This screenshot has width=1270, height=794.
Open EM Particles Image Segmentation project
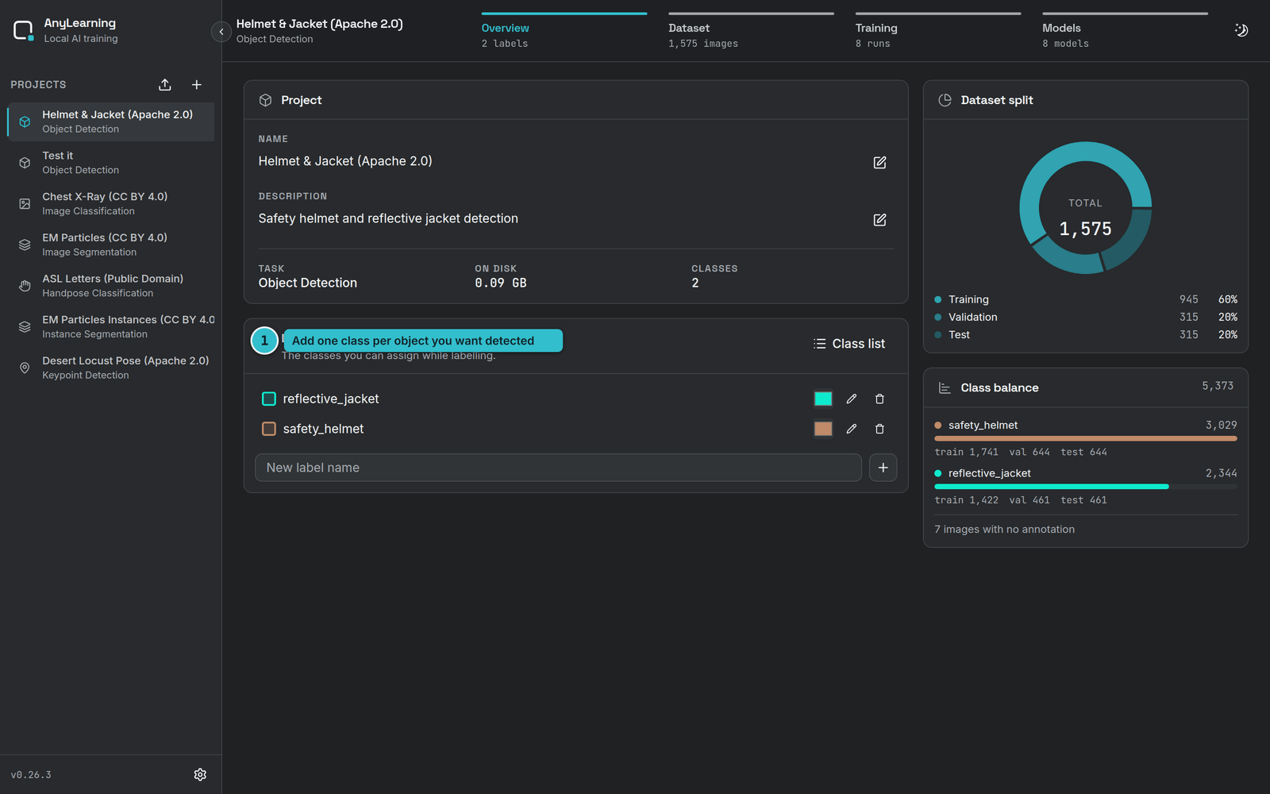click(111, 245)
